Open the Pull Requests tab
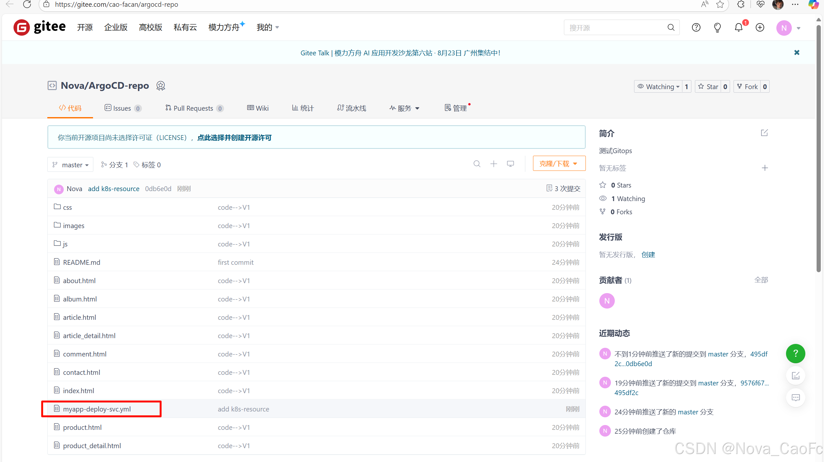This screenshot has height=462, width=824. pos(194,108)
